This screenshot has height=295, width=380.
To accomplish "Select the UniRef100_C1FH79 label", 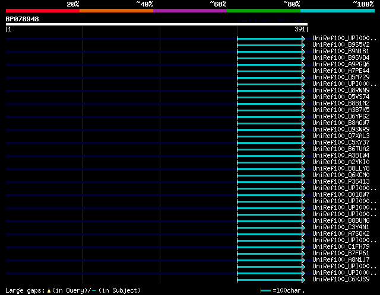I will tap(341, 247).
